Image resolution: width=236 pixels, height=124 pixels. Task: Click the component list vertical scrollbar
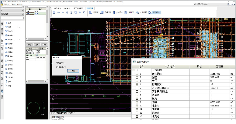click(x=47, y=22)
